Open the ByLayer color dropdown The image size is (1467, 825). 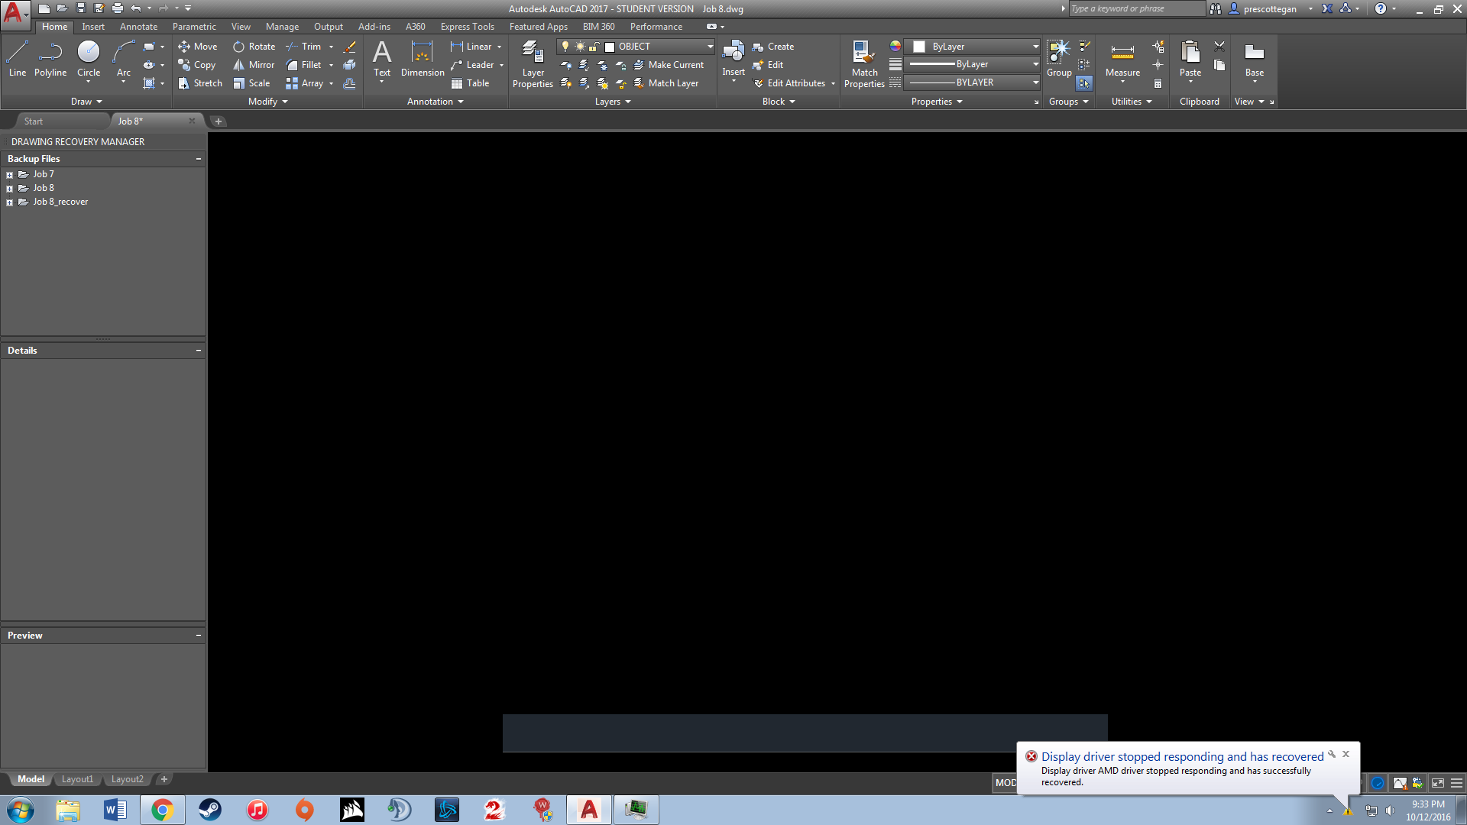tap(972, 47)
